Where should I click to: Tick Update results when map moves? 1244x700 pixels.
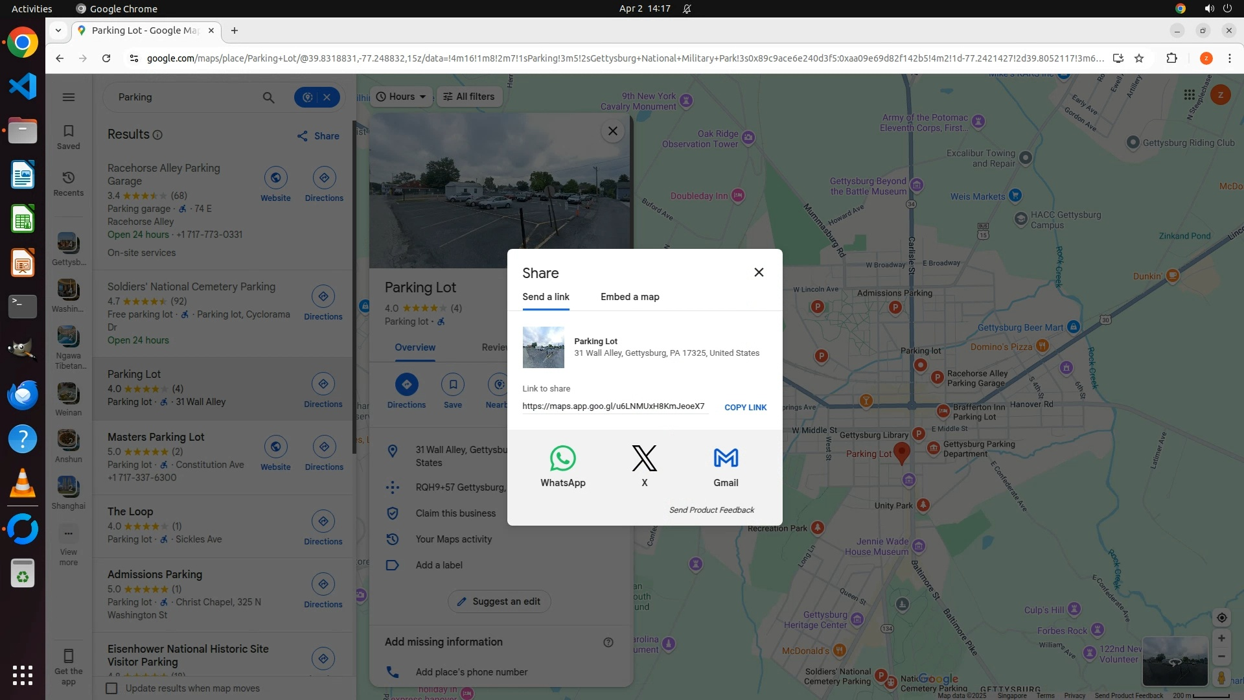112,688
